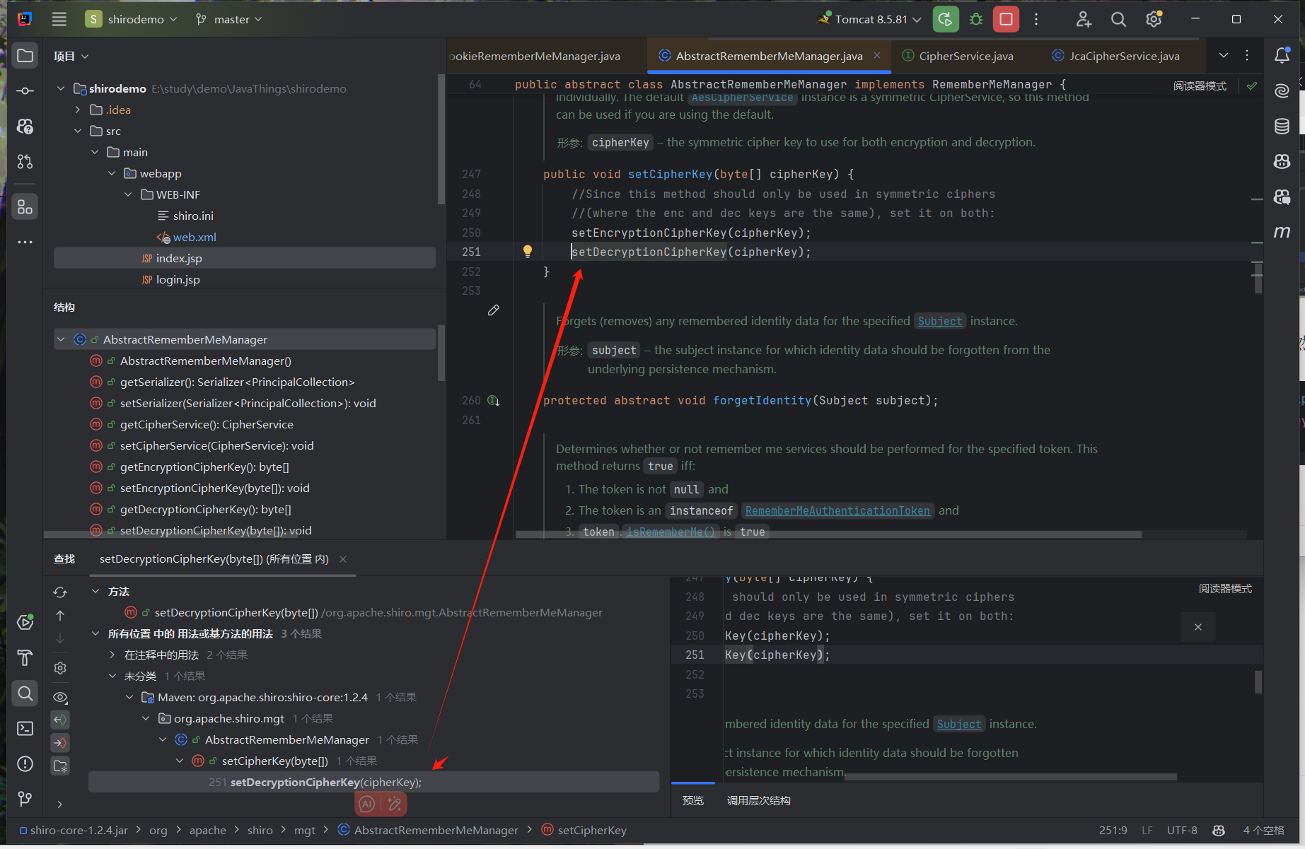Viewport: 1305px width, 849px height.
Task: Open Tomcat 8.5.81 run configuration dropdown
Action: click(870, 19)
